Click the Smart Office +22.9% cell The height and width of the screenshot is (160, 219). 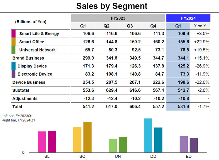201,42
